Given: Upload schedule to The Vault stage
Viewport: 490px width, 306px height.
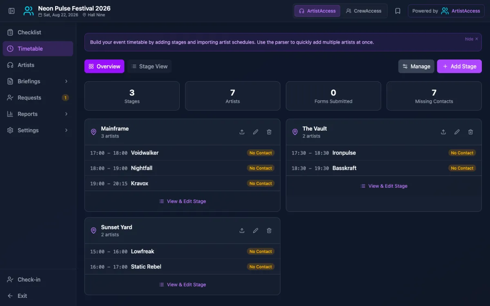Looking at the screenshot, I should 443,132.
